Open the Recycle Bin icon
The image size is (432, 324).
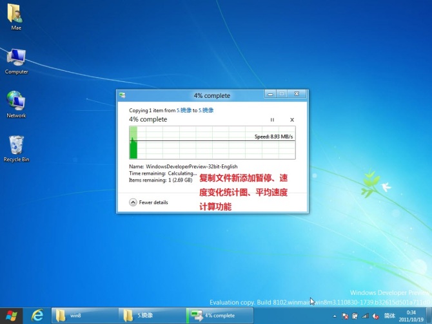pyautogui.click(x=16, y=148)
